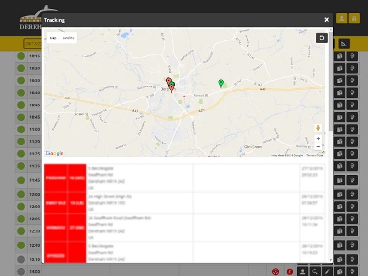Select the Street View pegman icon
Screen dimensions: 368x276
[318, 127]
